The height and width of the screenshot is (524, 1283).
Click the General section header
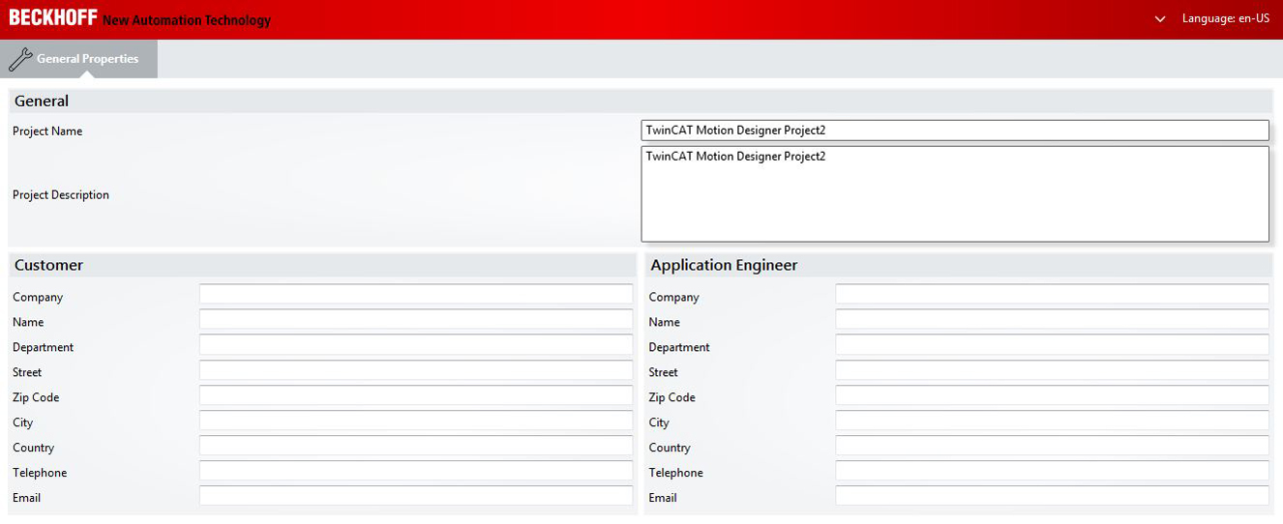click(x=640, y=101)
